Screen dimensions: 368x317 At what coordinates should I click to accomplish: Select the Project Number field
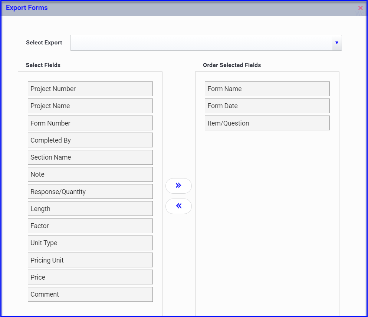[x=90, y=89]
